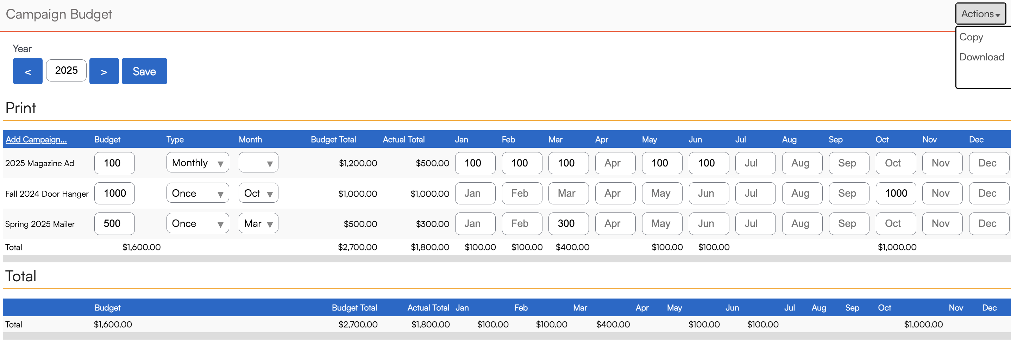Click Dec field in Spring 2025 Mailer row
This screenshot has width=1011, height=347.
(990, 223)
